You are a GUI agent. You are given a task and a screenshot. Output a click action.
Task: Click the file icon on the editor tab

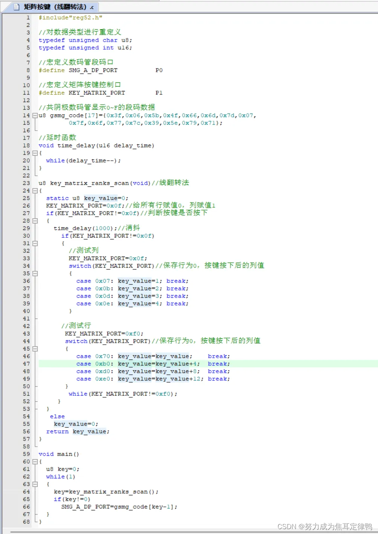pos(16,7)
